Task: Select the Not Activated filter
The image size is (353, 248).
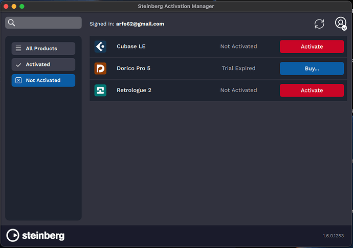Action: pos(43,80)
